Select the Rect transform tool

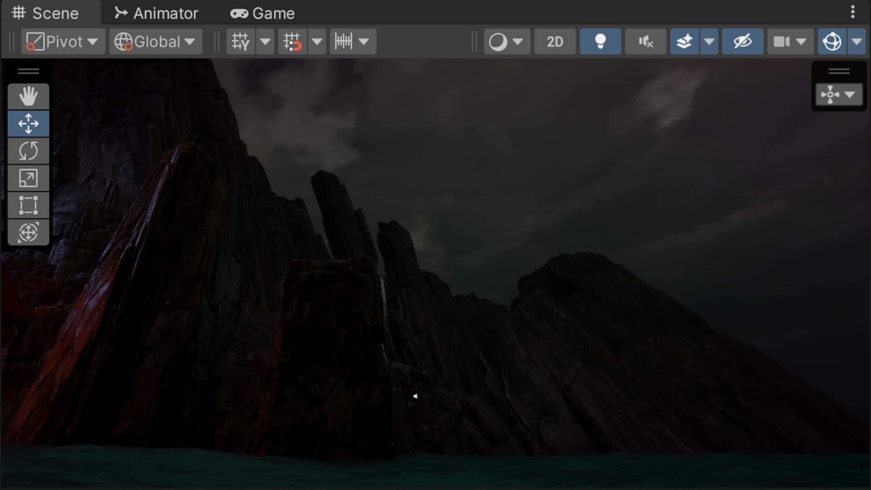[28, 205]
